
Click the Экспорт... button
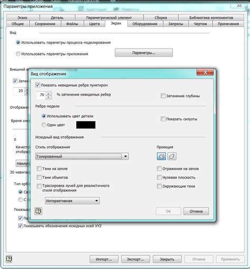[x=136, y=259]
